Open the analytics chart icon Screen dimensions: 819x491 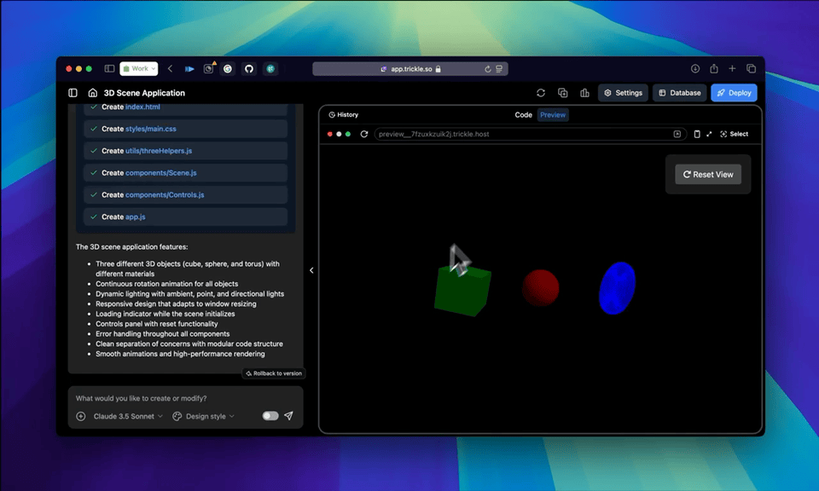584,93
